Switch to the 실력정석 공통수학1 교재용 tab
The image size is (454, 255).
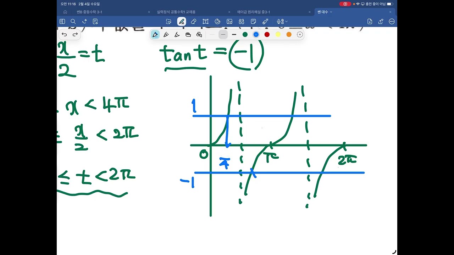click(x=176, y=12)
